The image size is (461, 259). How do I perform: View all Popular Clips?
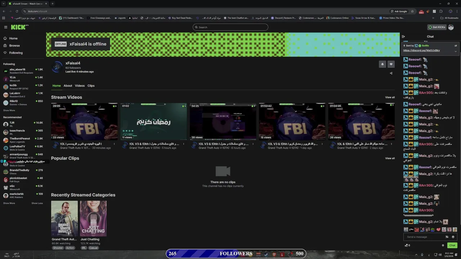390,158
